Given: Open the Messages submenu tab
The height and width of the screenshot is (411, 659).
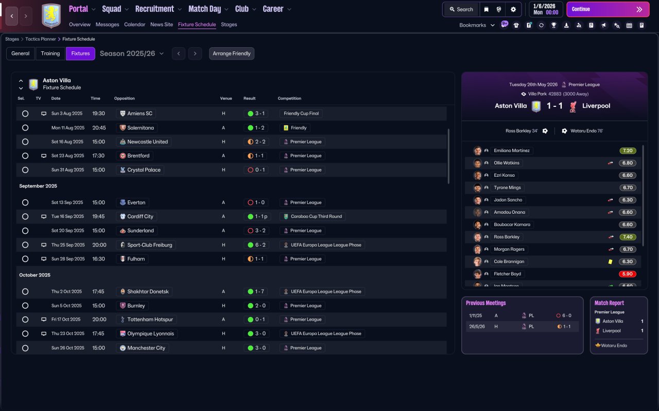Looking at the screenshot, I should [107, 25].
